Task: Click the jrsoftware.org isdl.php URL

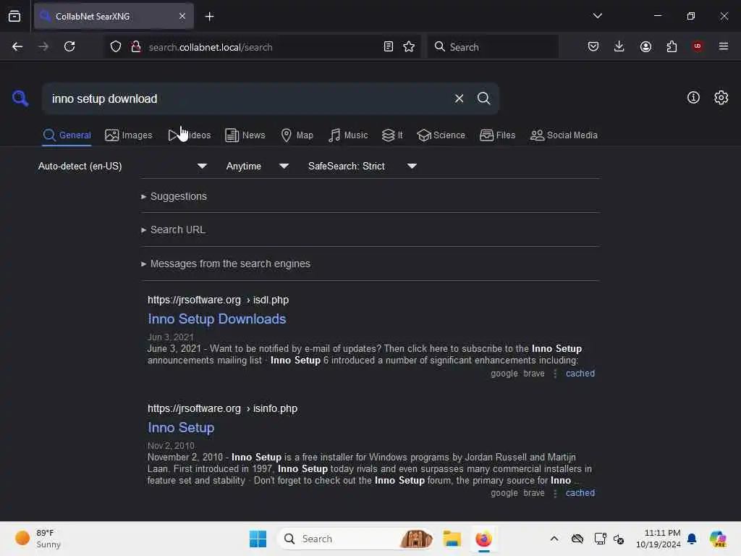Action: 218,300
